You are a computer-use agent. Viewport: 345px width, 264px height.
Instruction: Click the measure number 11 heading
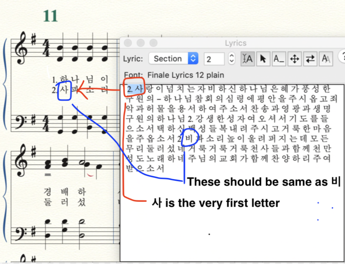pyautogui.click(x=50, y=16)
